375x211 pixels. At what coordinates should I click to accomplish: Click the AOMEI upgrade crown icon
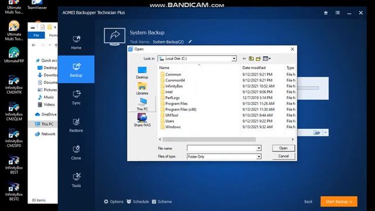(326, 13)
